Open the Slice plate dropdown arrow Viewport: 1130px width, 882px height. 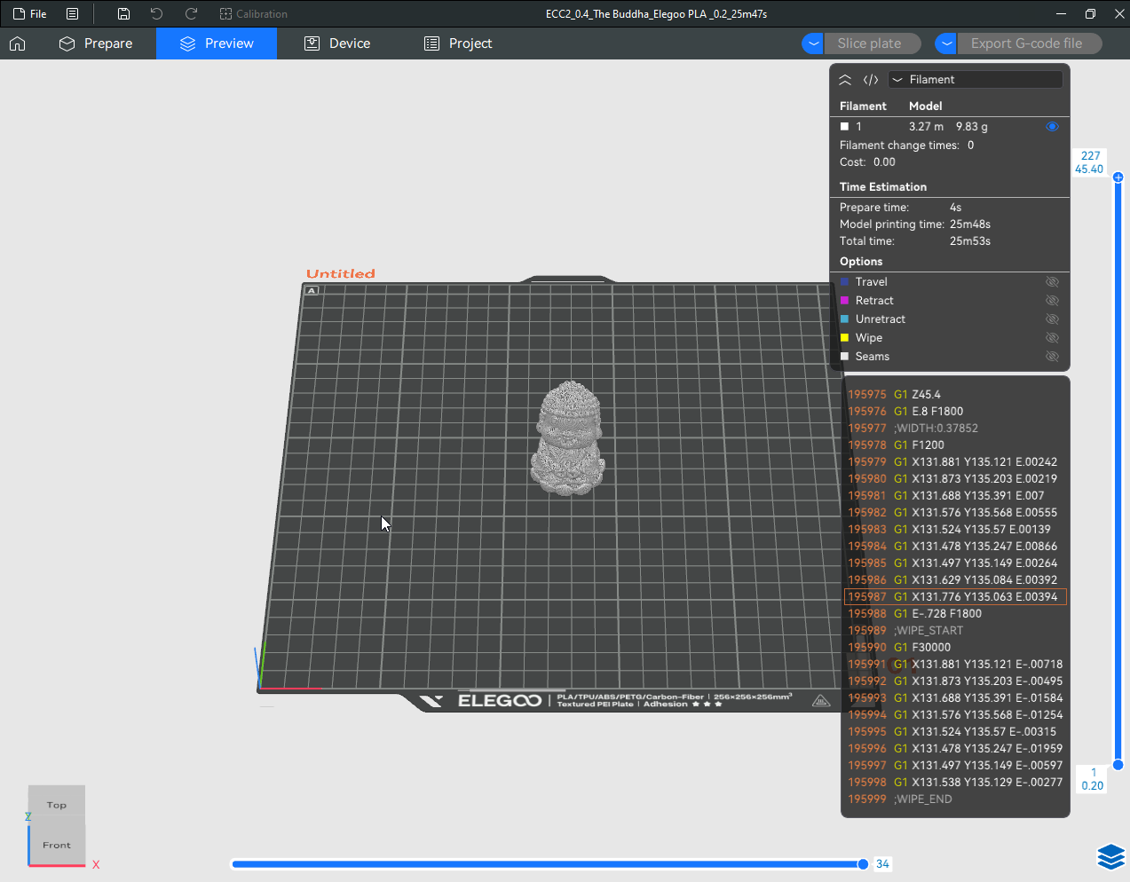click(x=812, y=43)
